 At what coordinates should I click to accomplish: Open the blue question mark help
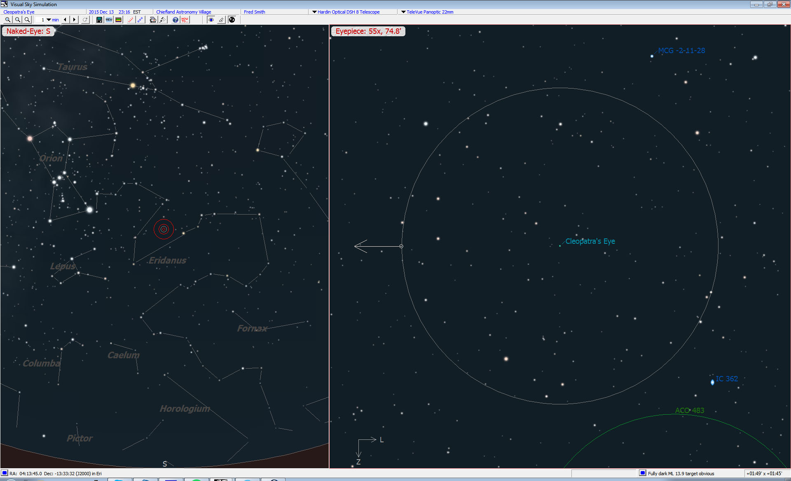point(176,20)
